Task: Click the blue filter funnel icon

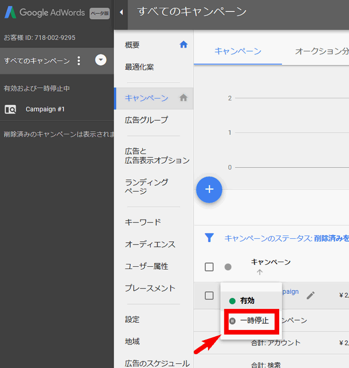Action: click(209, 238)
